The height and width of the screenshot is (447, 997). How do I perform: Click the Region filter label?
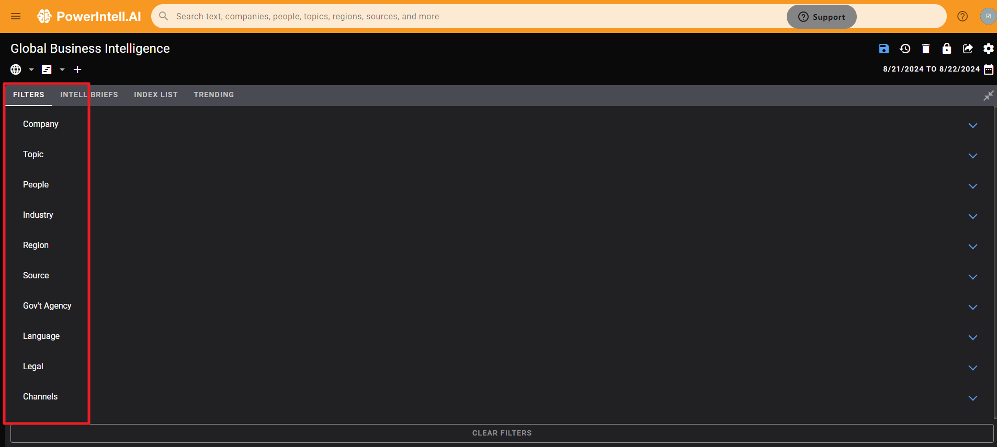click(36, 245)
